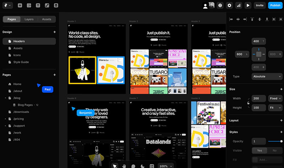Switch to the Pages tab
This screenshot has height=168, width=284.
pos(12,19)
